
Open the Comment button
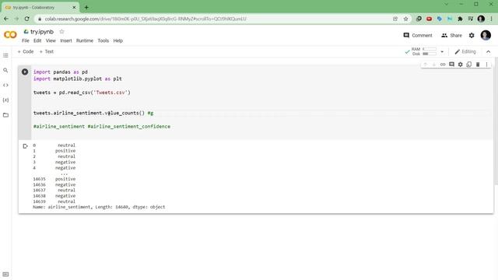click(x=418, y=35)
